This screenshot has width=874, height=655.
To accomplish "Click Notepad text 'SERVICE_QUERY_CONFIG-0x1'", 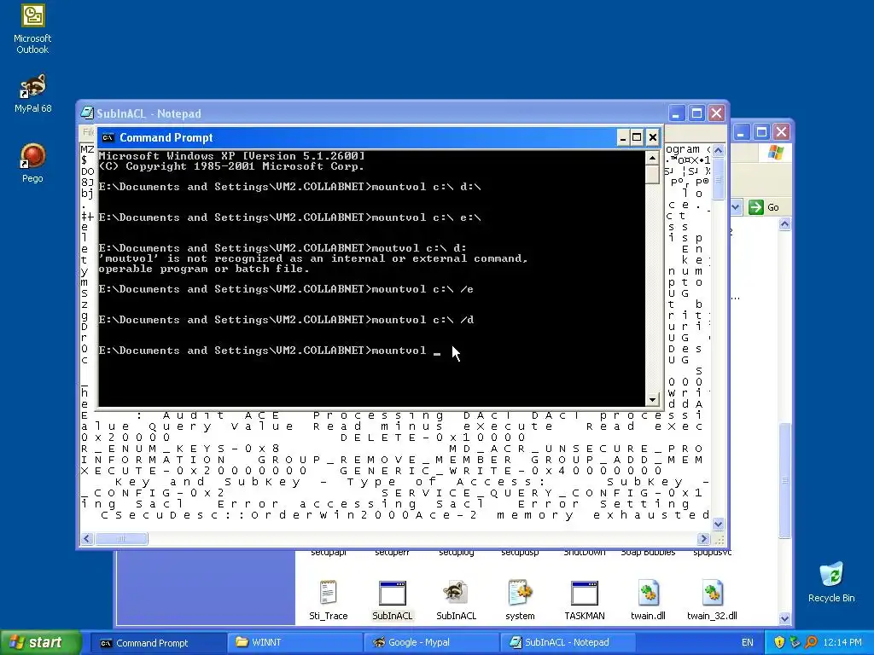I will coord(542,493).
